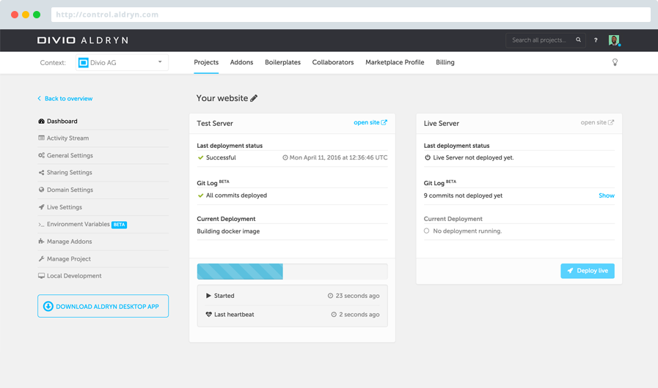Click the browser URL address bar
This screenshot has height=388, width=658.
351,15
